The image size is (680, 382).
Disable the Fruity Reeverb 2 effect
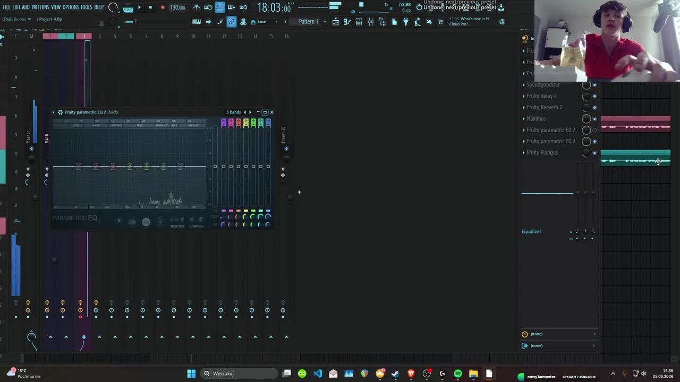tap(594, 107)
